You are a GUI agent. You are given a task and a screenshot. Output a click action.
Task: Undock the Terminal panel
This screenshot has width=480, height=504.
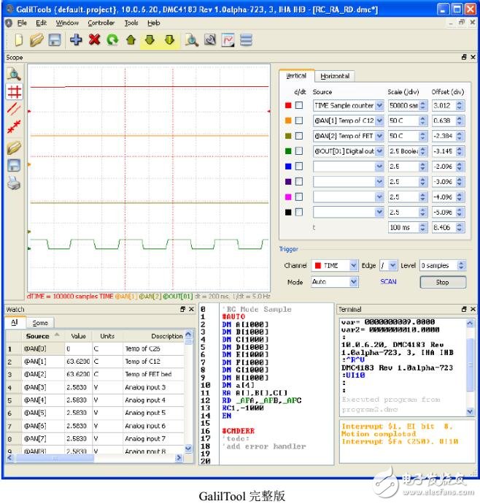tap(464, 309)
